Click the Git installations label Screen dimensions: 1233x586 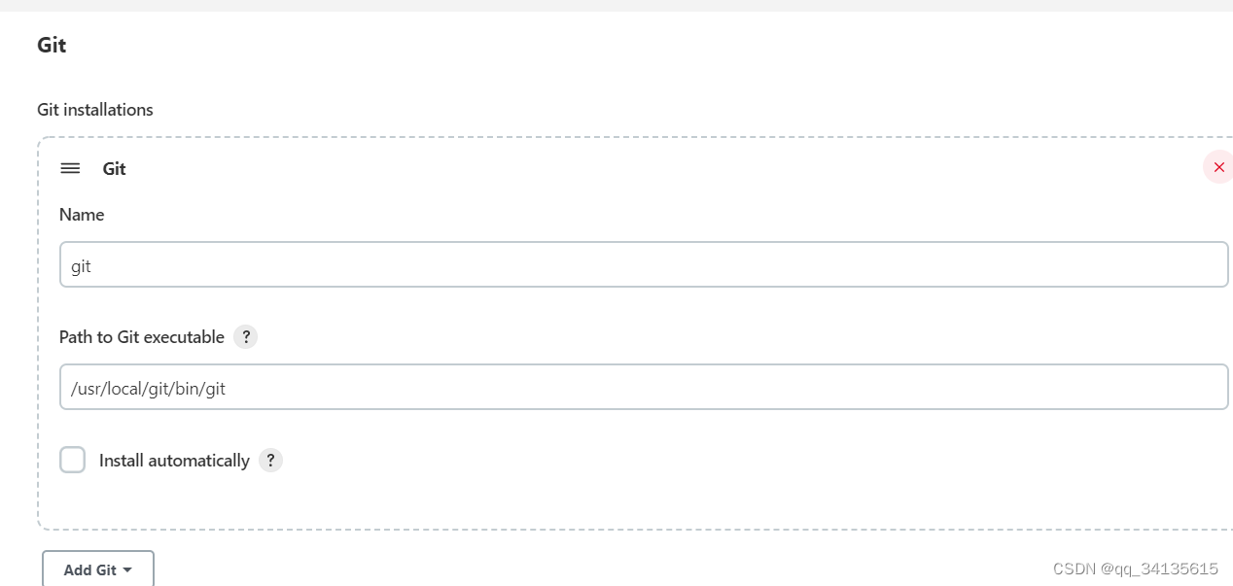coord(95,110)
